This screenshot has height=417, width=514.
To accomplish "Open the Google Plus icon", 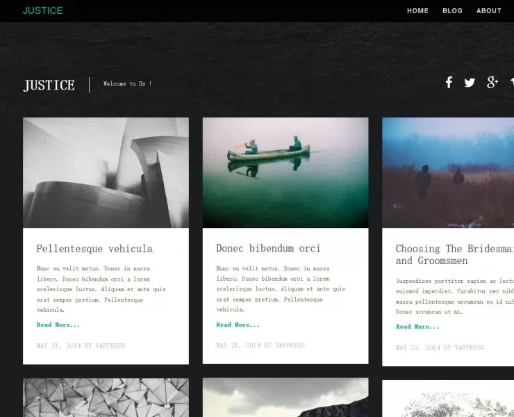I will (x=492, y=83).
